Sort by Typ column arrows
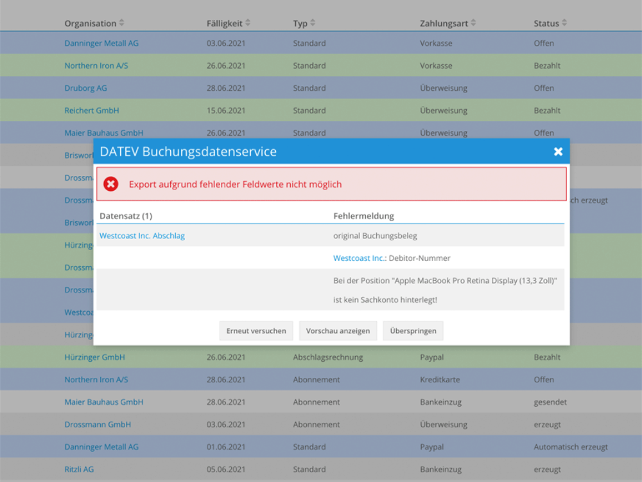The height and width of the screenshot is (482, 642). pyautogui.click(x=313, y=23)
